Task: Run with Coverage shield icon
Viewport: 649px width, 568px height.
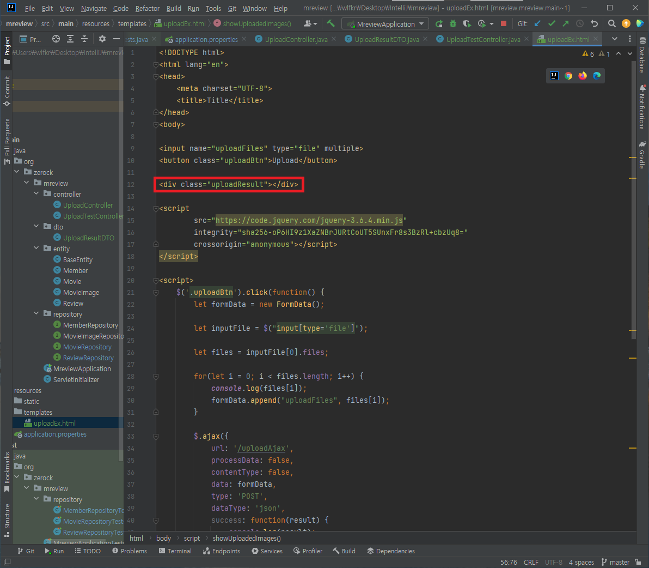Action: coord(467,23)
